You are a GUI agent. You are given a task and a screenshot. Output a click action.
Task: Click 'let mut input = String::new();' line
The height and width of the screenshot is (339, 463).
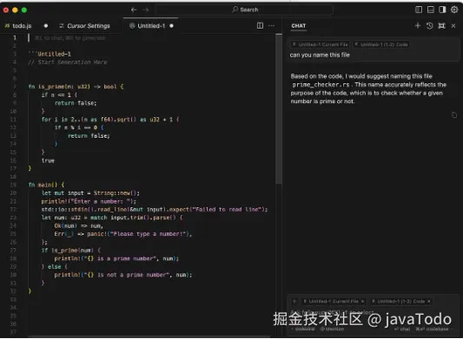(90, 193)
